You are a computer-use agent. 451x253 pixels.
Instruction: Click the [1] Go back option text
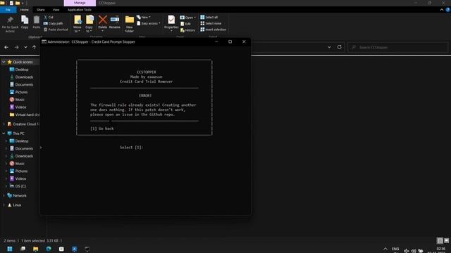pos(102,129)
